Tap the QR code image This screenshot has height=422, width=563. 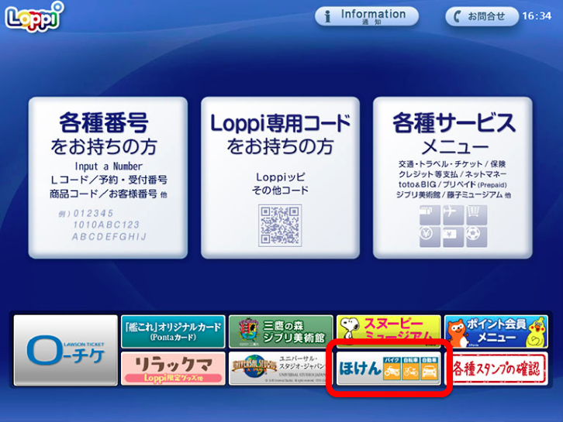280,225
